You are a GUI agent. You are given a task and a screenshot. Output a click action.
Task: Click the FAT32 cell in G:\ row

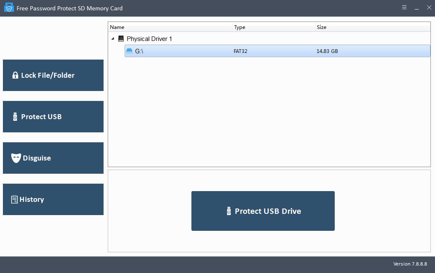point(241,51)
